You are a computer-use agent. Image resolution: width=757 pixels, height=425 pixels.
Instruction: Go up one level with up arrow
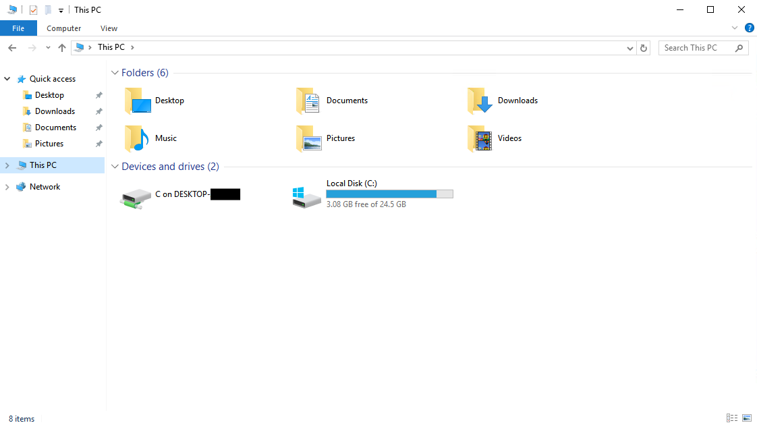pyautogui.click(x=62, y=48)
